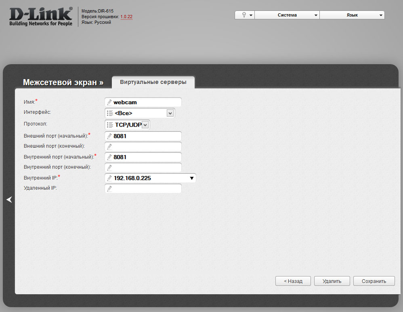Open the Протокол dropdown showing TCP/UDP
The width and height of the screenshot is (403, 312).
tap(145, 125)
